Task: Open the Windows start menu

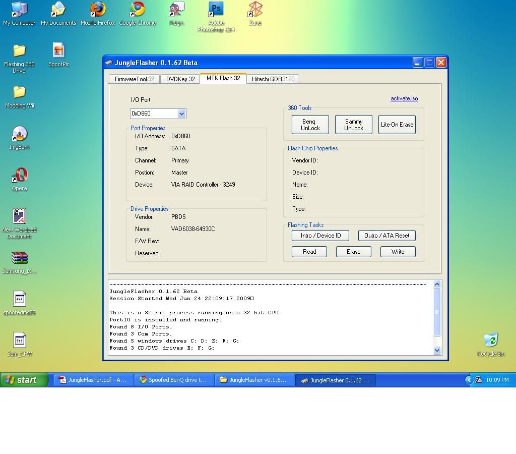Action: click(24, 380)
